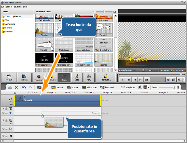187x143 pixels.
Task: Delete selected item with red X
Action: pyautogui.click(x=16, y=87)
